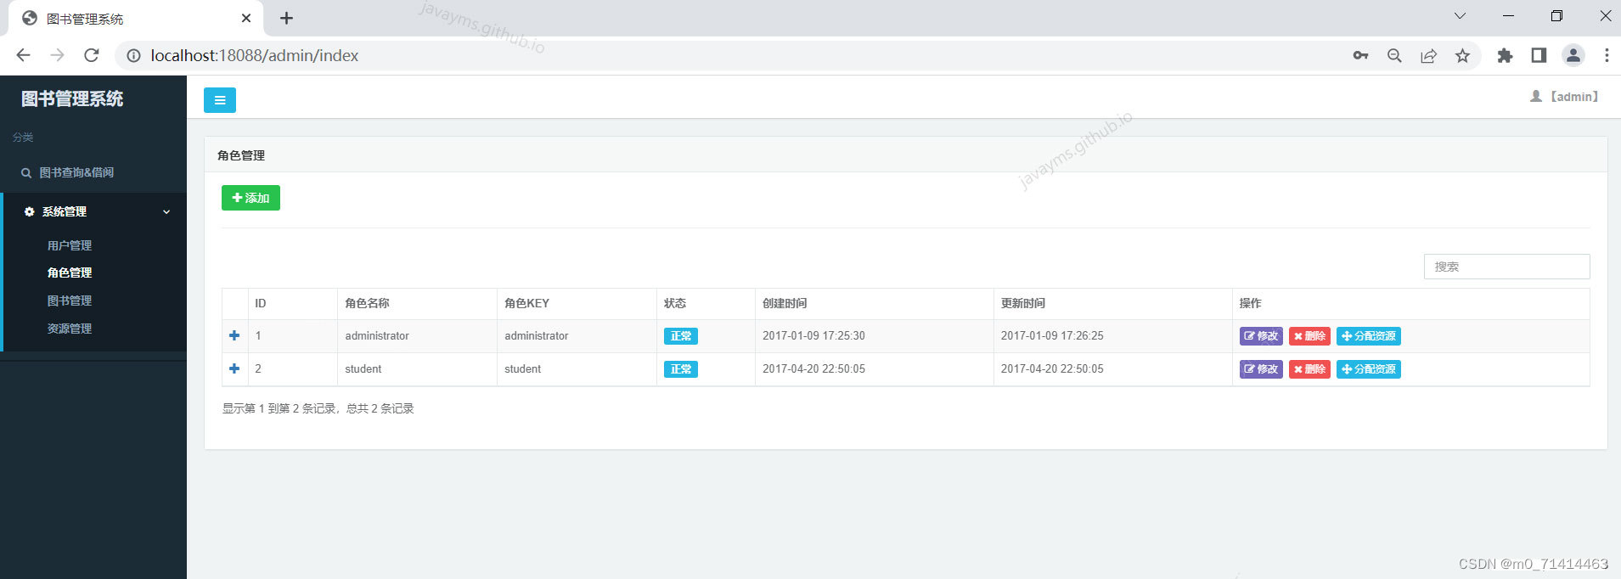This screenshot has width=1621, height=579.
Task: Click role name cell administrator
Action: [377, 335]
